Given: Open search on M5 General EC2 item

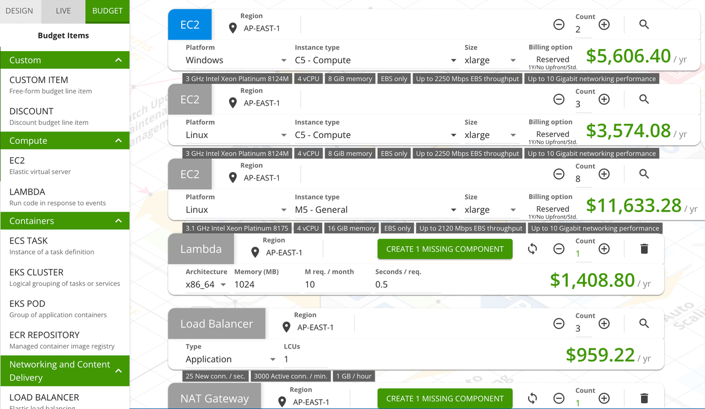Looking at the screenshot, I should (644, 174).
